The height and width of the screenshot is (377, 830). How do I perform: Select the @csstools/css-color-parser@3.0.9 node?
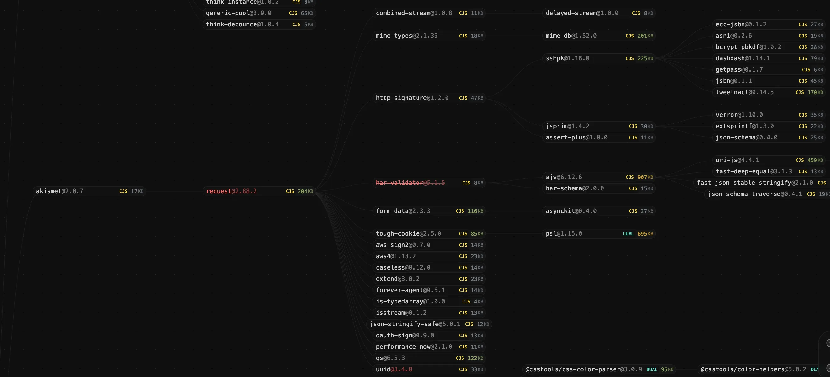(583, 369)
